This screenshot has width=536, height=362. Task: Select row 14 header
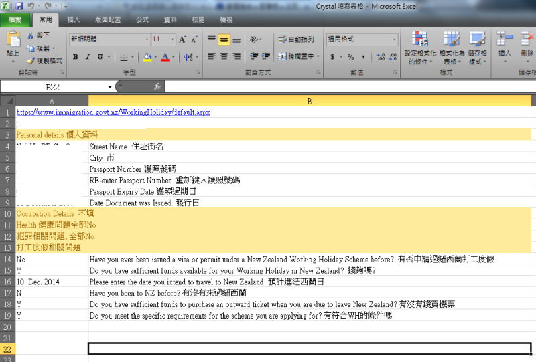[7, 260]
